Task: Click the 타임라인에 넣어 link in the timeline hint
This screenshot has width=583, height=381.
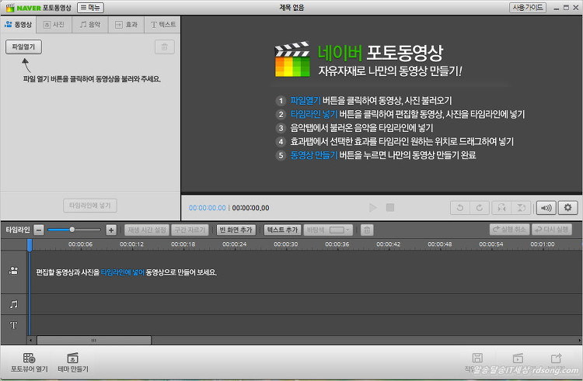Action: pyautogui.click(x=122, y=272)
